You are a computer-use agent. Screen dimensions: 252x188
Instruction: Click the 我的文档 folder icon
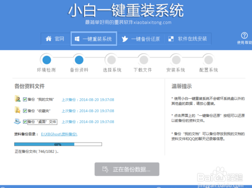coord(18,99)
